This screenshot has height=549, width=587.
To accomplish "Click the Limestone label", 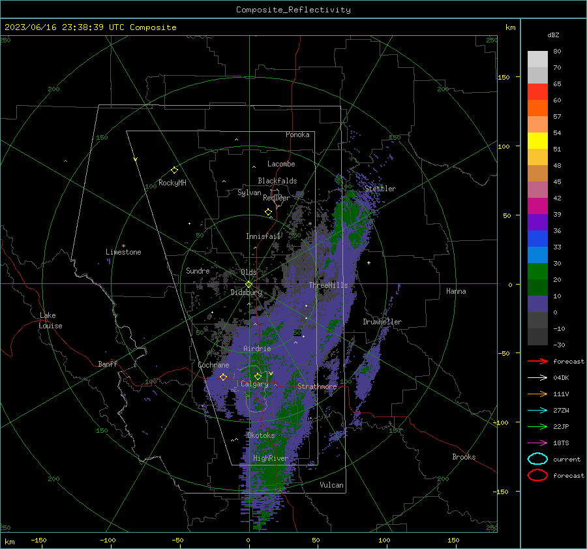I will (x=123, y=252).
